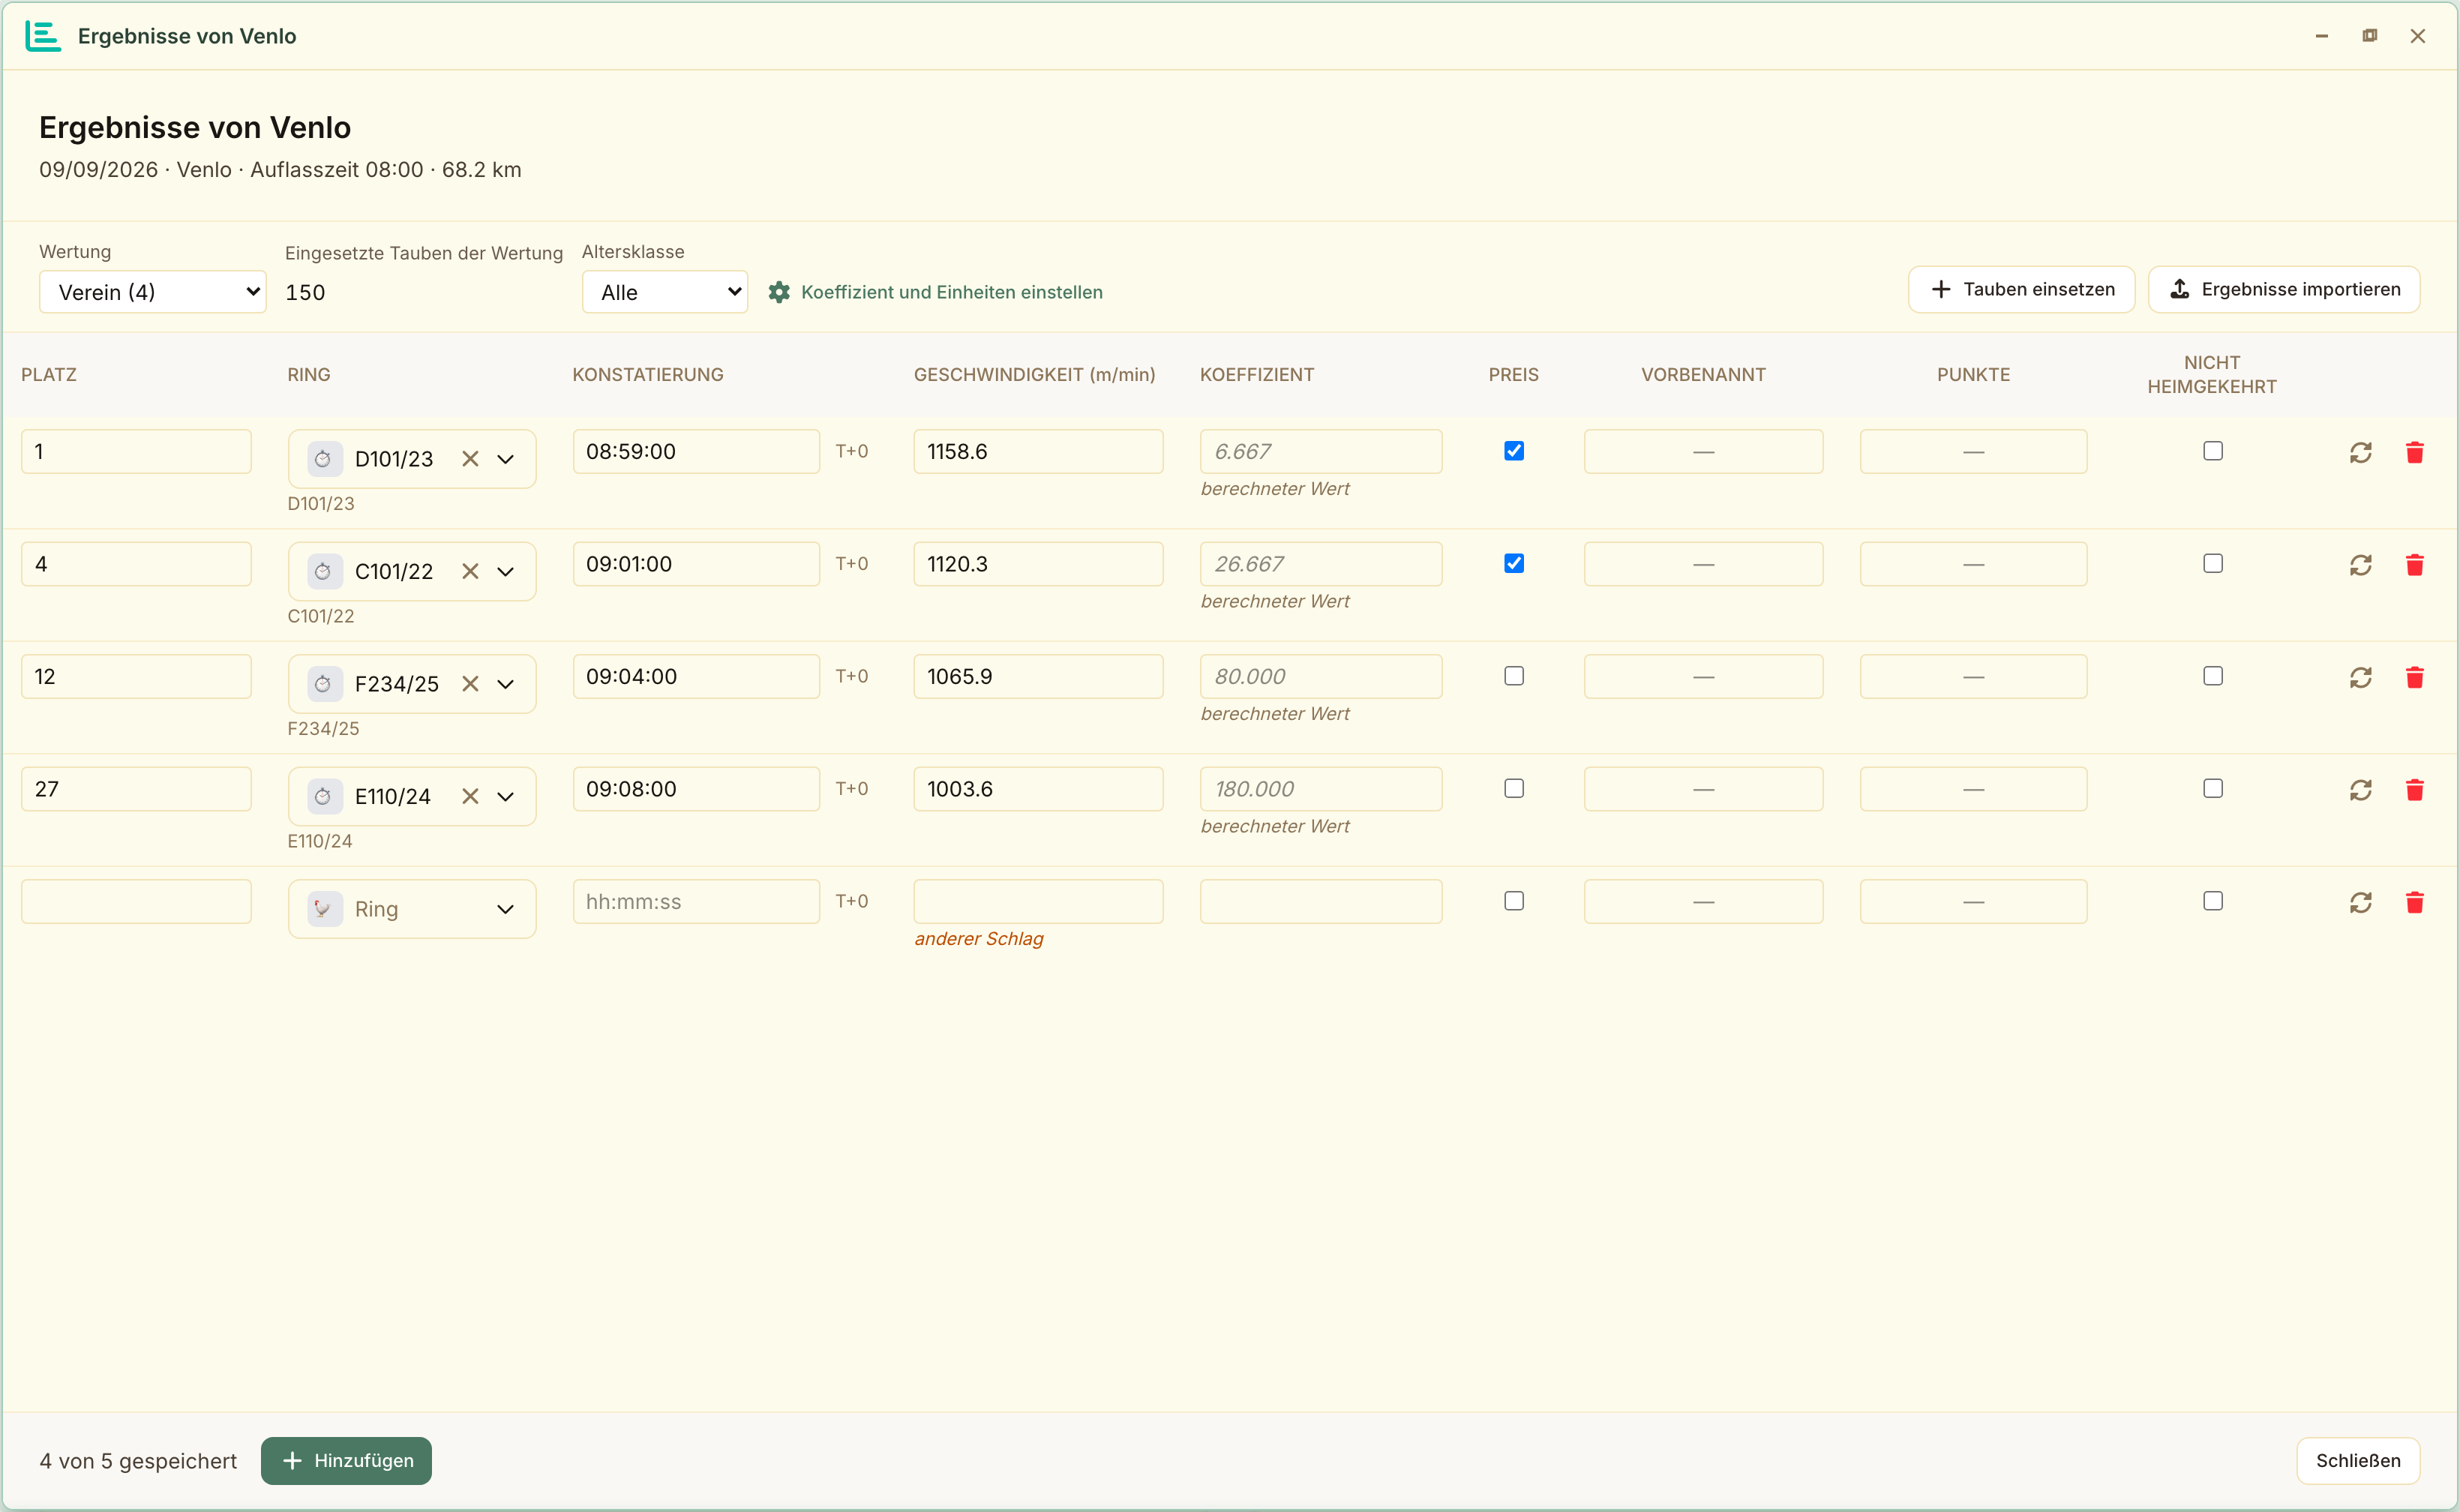Open the Wertung dropdown showing Verein (4)
2460x1512 pixels.
pyautogui.click(x=152, y=292)
